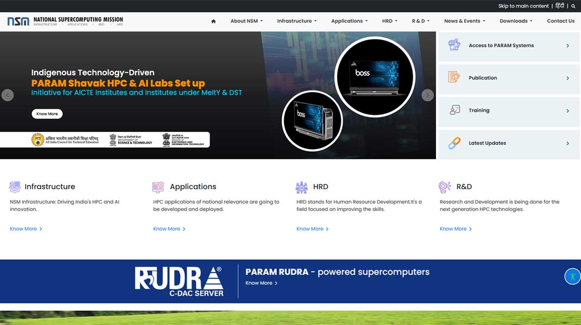Click Know More under PARAM RUDRA banner
Screen dimensions: 581x325
(259, 283)
